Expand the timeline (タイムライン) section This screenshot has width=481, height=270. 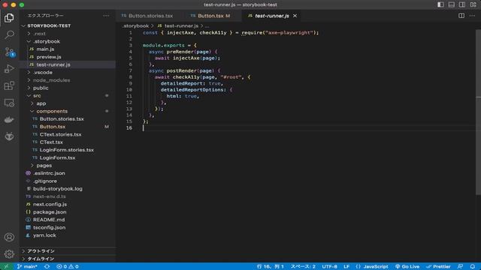click(x=68, y=259)
